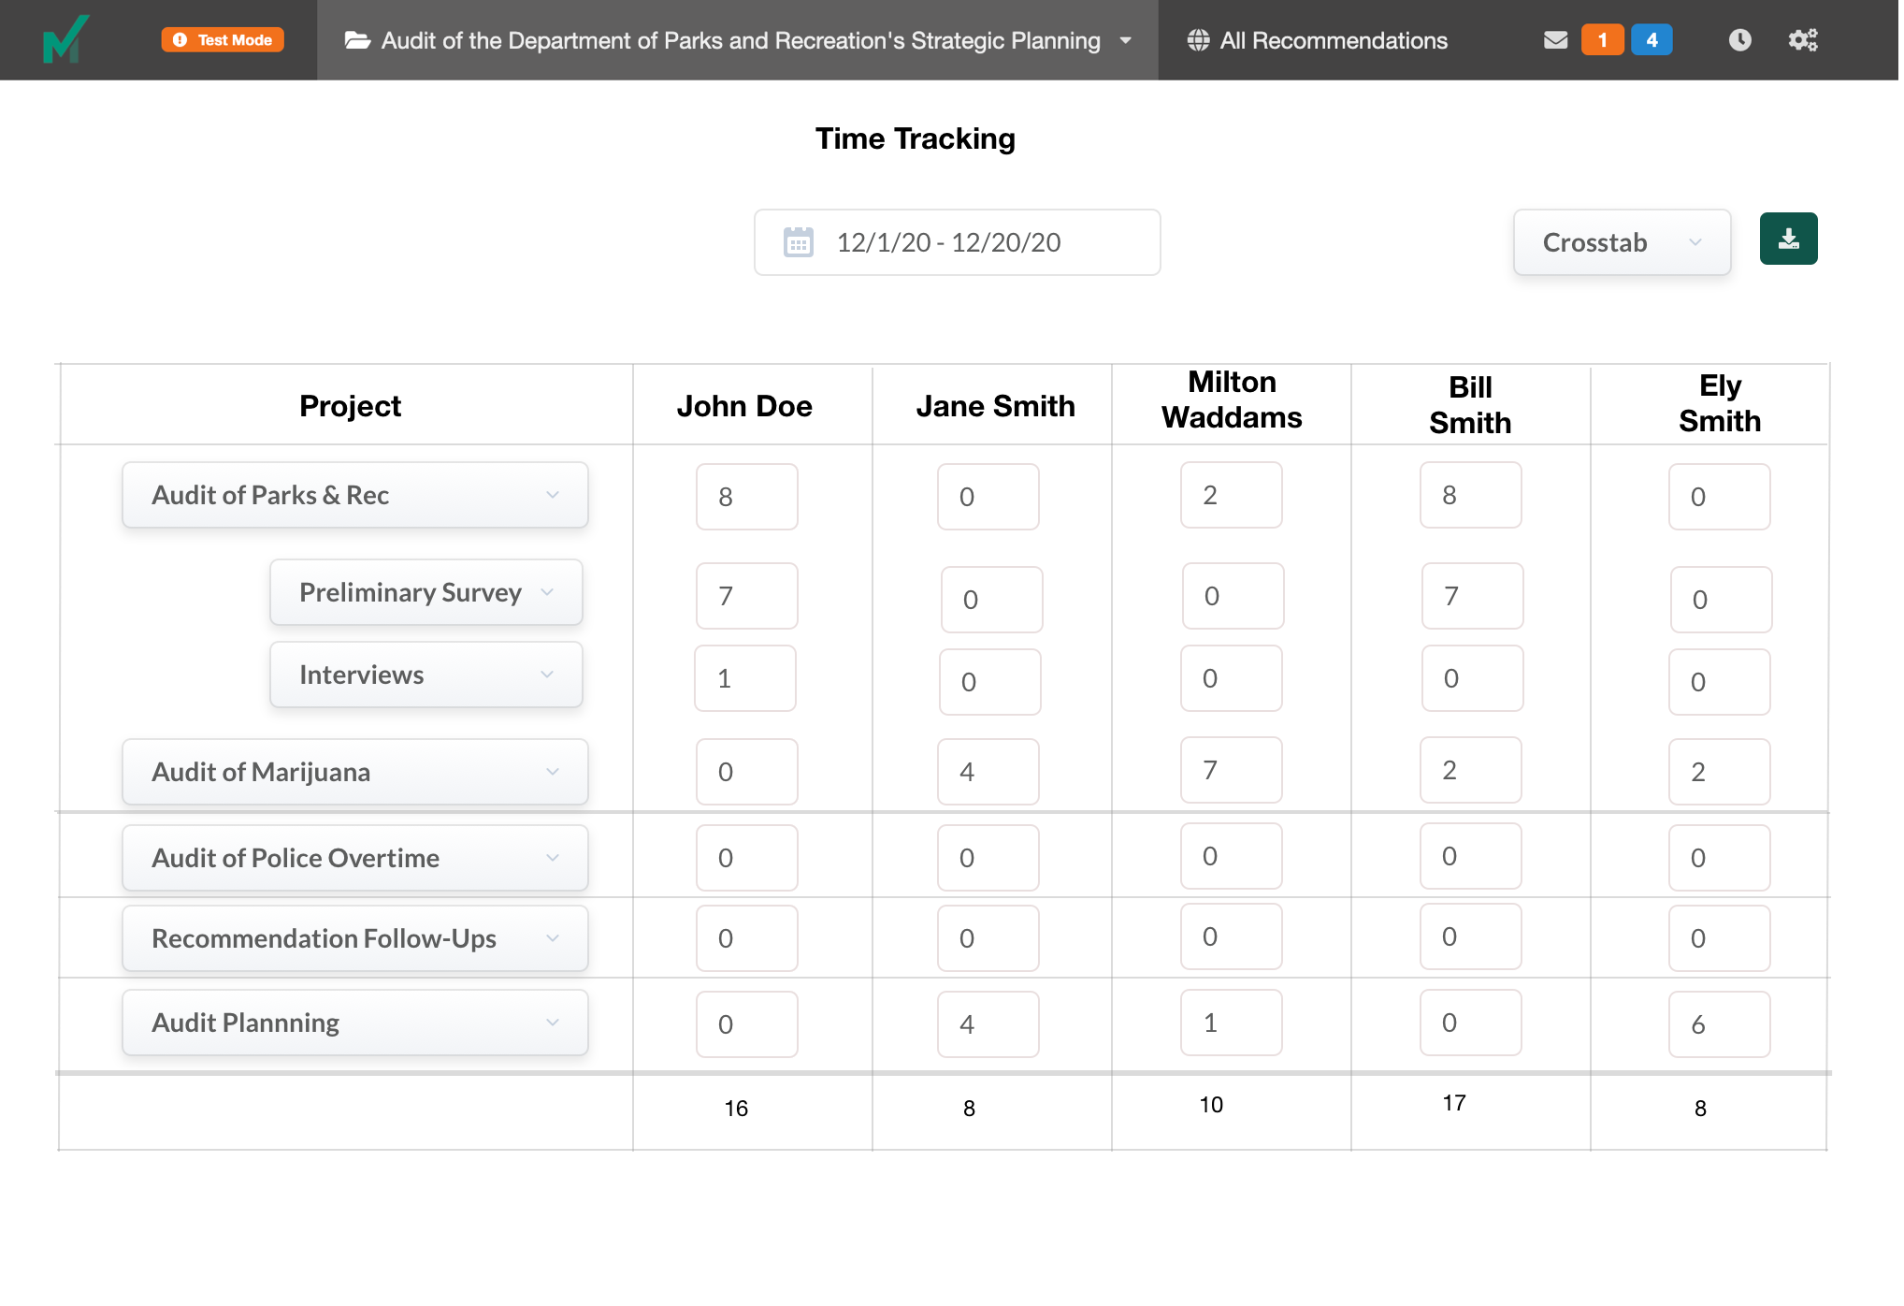Screen dimensions: 1904x1306
Task: Open the Preliminary Survey dropdown
Action: pos(426,592)
